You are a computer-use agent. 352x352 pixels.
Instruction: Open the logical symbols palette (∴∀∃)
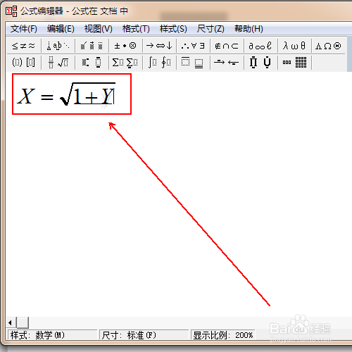coord(193,46)
